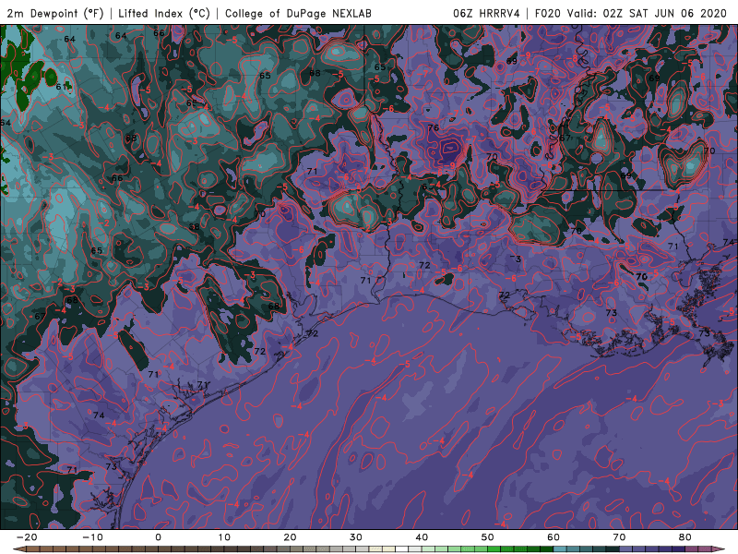This screenshot has width=738, height=554.
Task: Click the 76 dewpoint value on the map
Action: coord(433,127)
